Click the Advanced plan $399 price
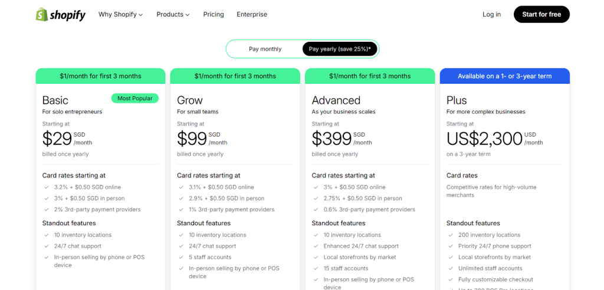604x290 pixels. 330,139
